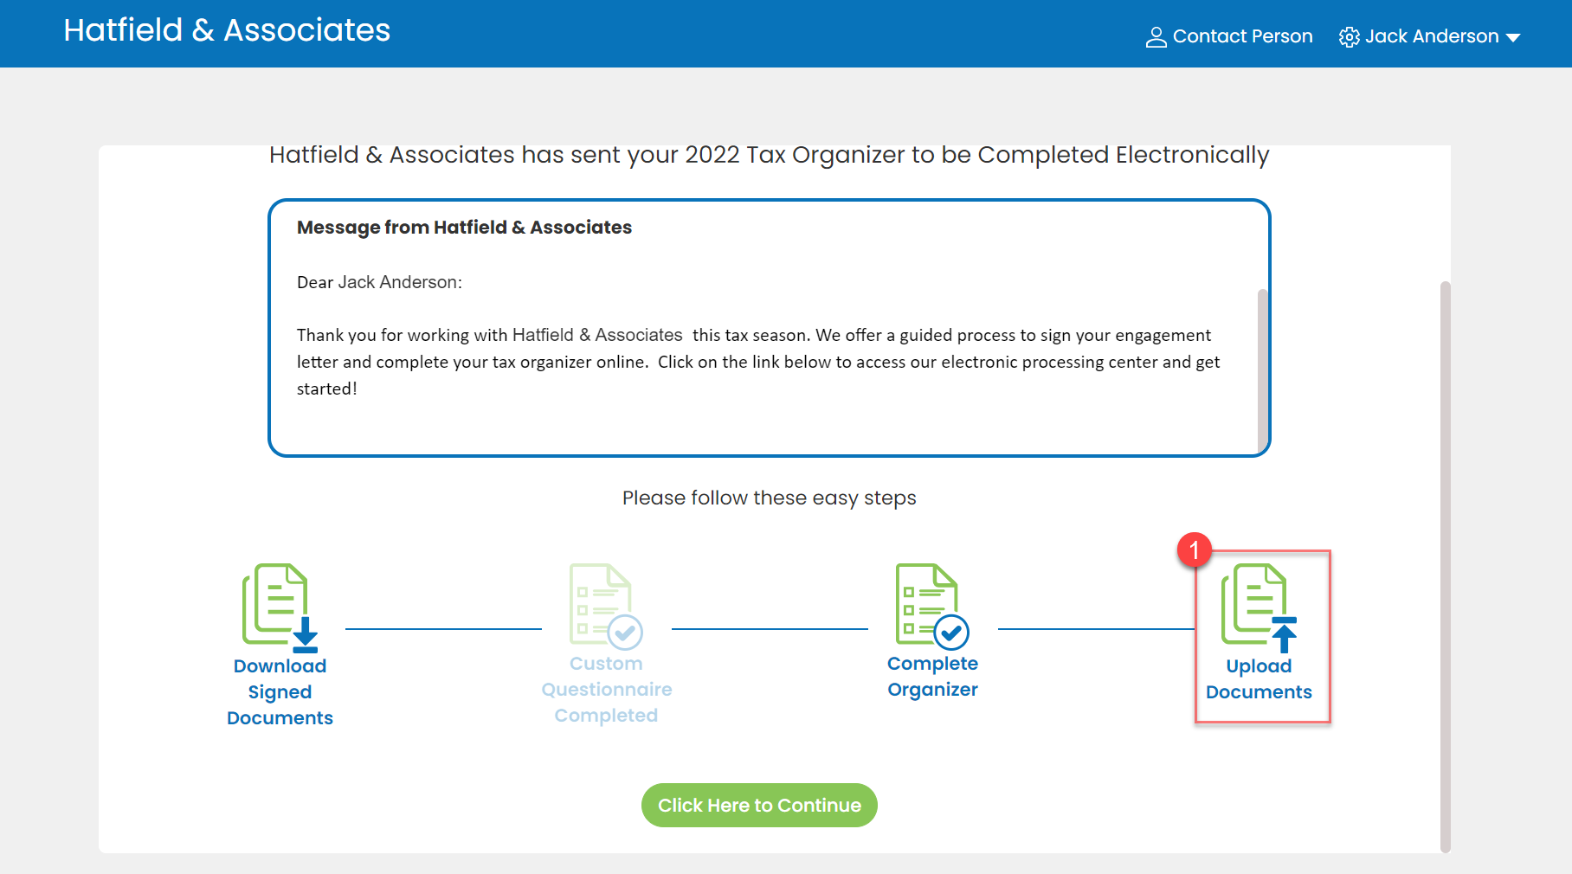The width and height of the screenshot is (1572, 874).
Task: Click the Download Signed Documents icon
Action: [x=280, y=607]
